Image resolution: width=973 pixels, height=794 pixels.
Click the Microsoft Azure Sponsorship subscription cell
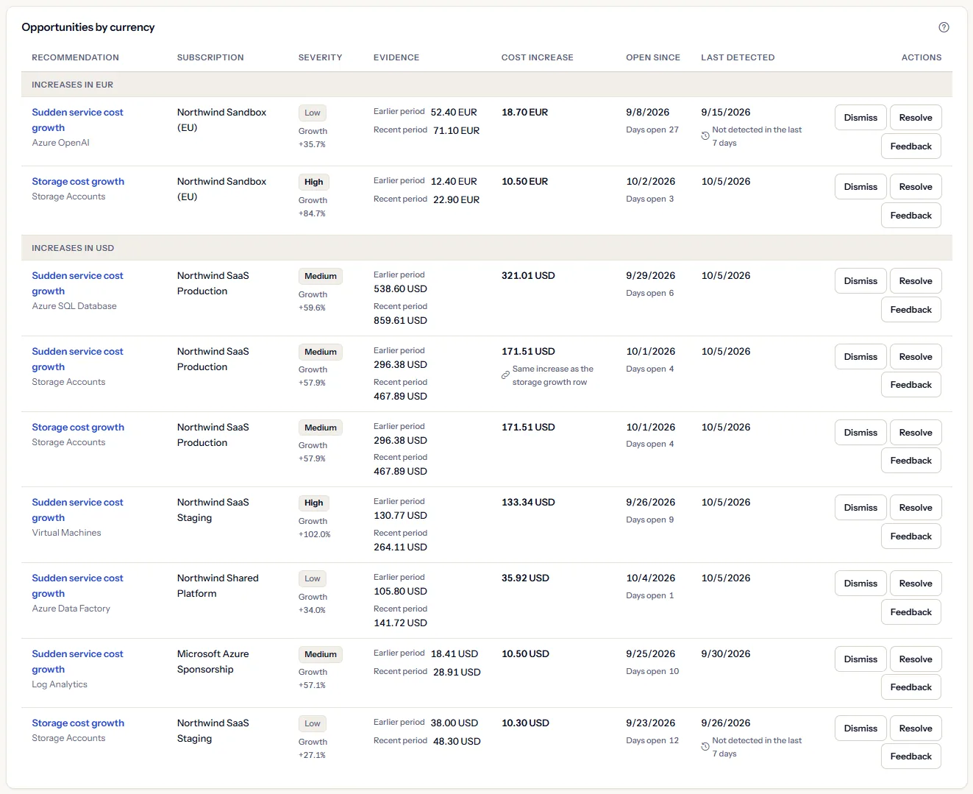213,662
